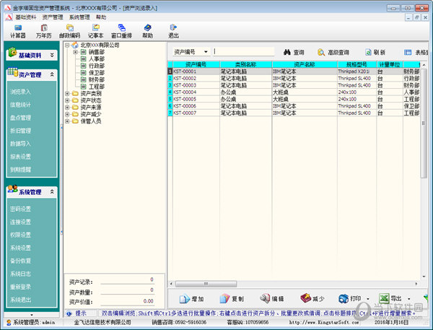Image resolution: width=433 pixels, height=330 pixels.
Task: Open the 资产管理 menu
Action: click(53, 17)
